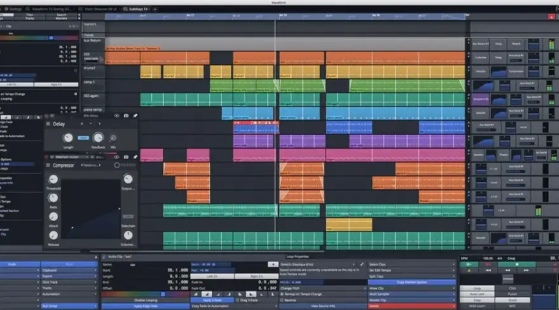Pick a clip color from the color strip
This screenshot has width=559, height=310.
click(x=145, y=294)
